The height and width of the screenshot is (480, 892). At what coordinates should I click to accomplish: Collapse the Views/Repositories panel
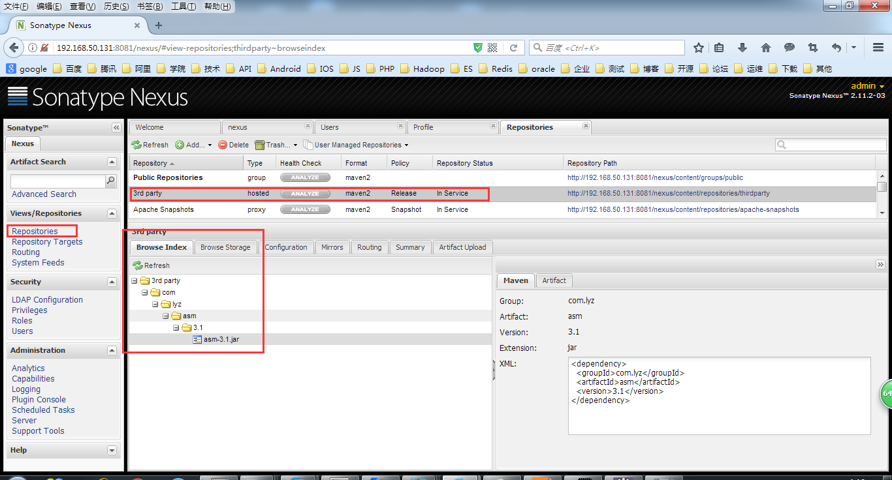coord(112,213)
